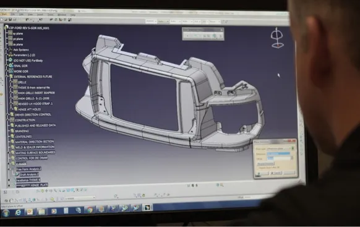This screenshot has height=227, width=360.
Task: Launch Internet Explorer from the taskbar
Action: click(18, 213)
